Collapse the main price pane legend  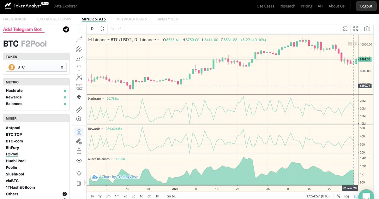[90, 40]
